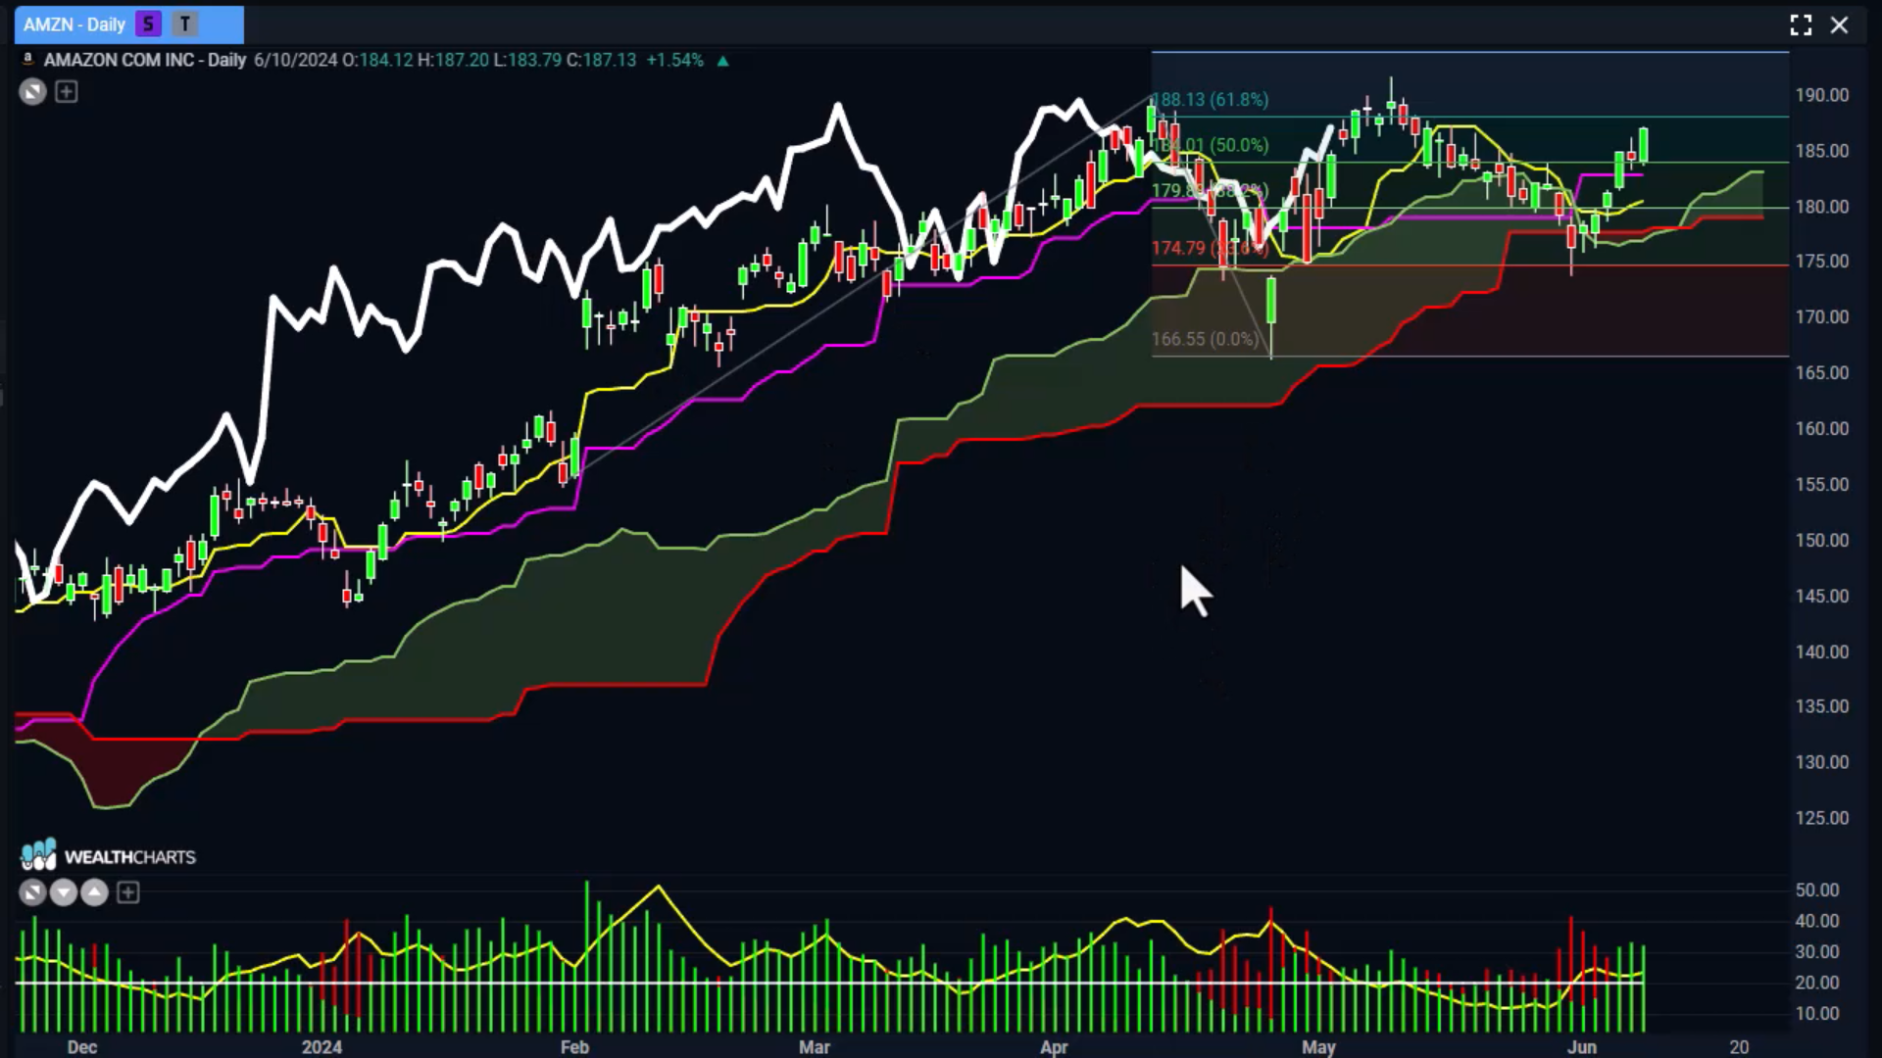Move the volume pane down
1882x1058 pixels.
tap(63, 892)
